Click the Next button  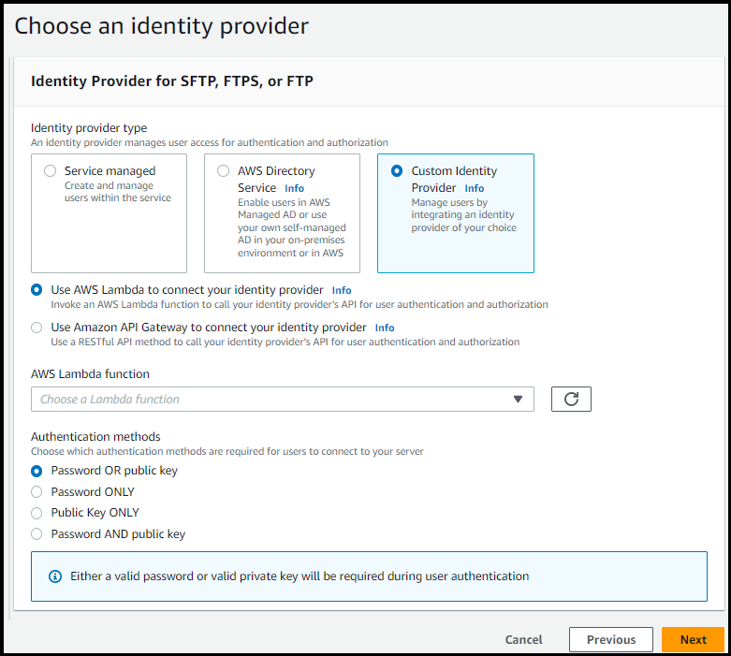(x=693, y=639)
